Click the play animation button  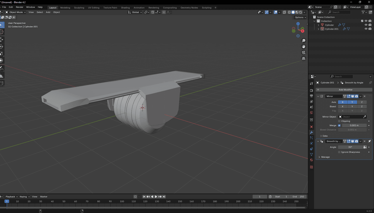(156, 197)
